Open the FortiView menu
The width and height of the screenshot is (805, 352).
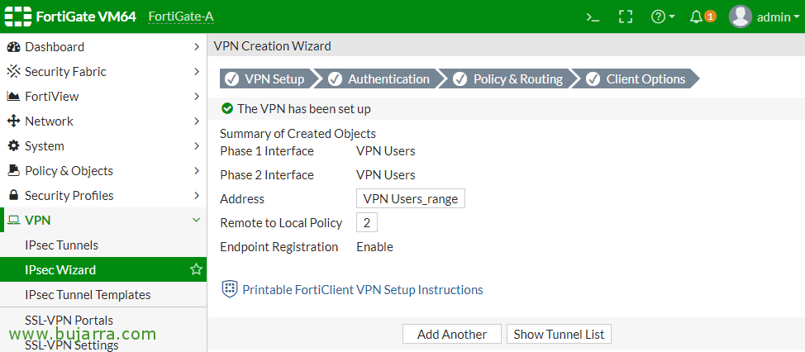[103, 97]
